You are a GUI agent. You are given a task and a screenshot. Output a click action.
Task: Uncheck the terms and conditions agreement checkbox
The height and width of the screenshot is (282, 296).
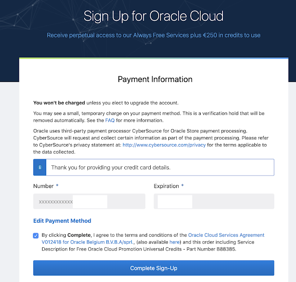coord(36,236)
